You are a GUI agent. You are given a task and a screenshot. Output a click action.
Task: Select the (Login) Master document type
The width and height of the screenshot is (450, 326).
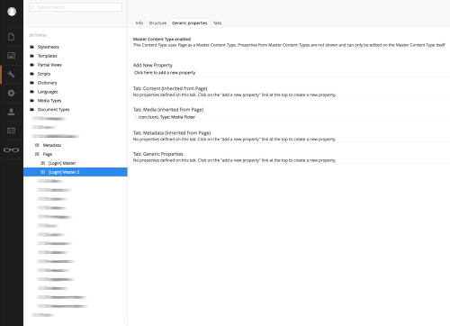click(62, 163)
